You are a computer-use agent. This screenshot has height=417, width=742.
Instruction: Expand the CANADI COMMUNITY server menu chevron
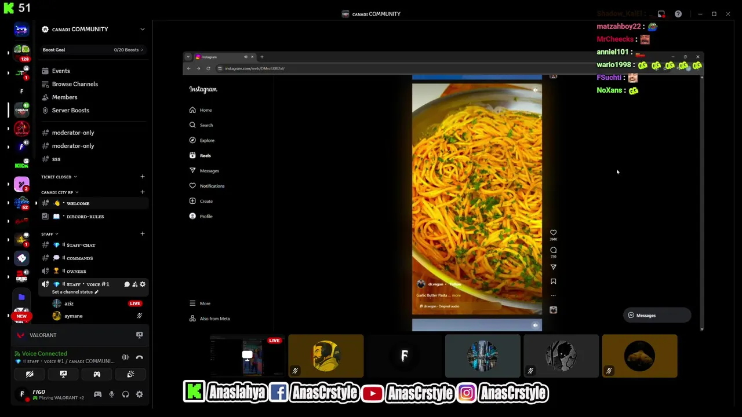142,29
